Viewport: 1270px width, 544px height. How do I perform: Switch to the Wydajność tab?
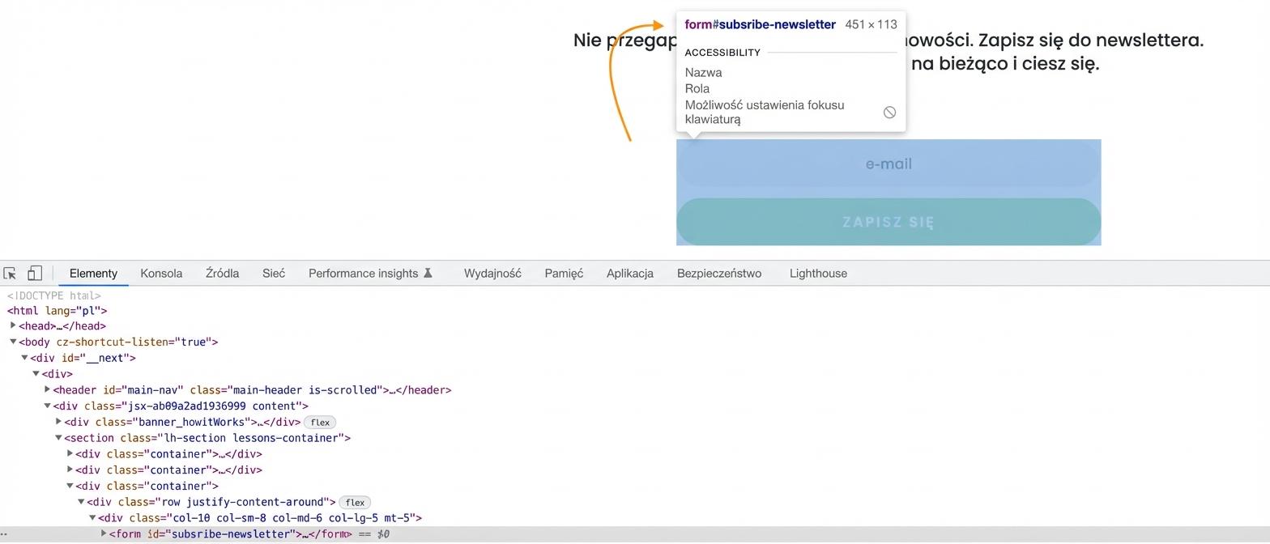pos(492,274)
